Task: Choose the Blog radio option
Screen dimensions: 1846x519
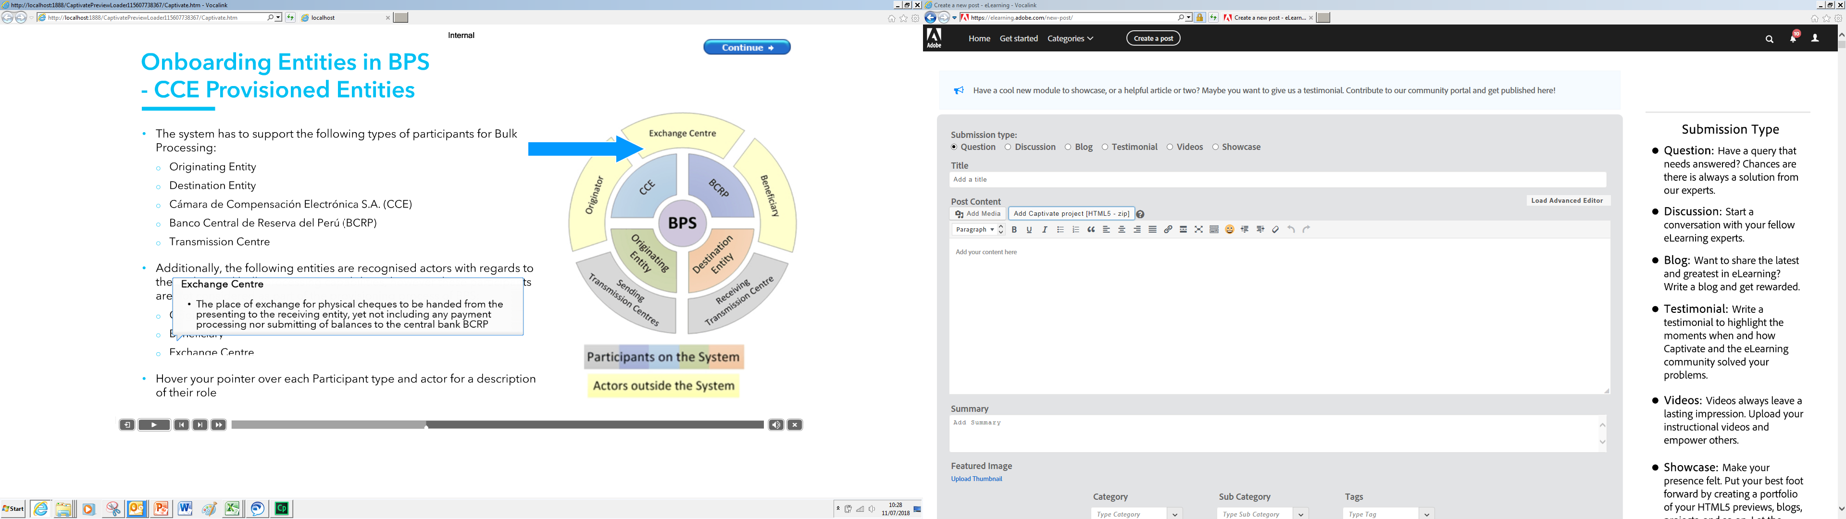Action: point(1068,147)
